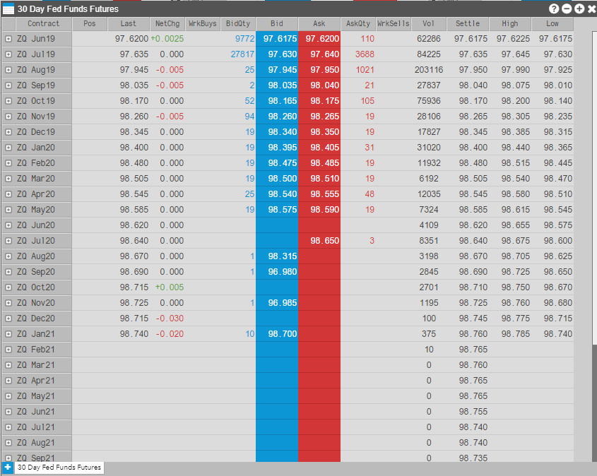Expand the ZQ Dec19 contract row

(8, 132)
